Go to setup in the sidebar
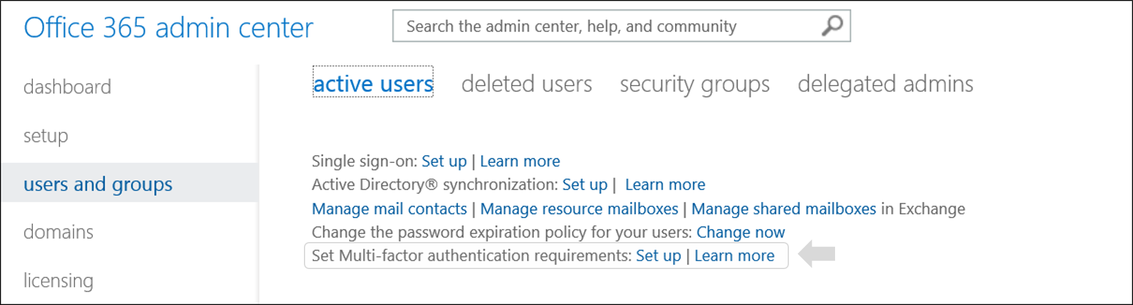This screenshot has width=1133, height=305. point(46,136)
